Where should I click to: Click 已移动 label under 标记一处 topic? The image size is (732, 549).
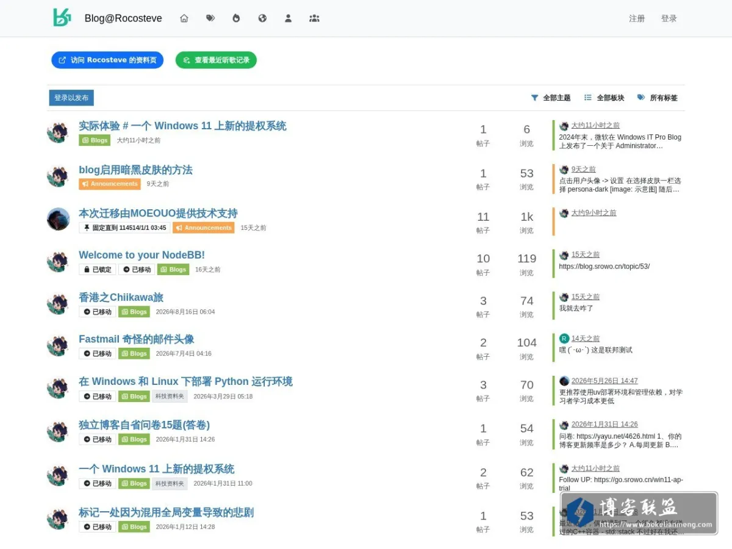[97, 527]
